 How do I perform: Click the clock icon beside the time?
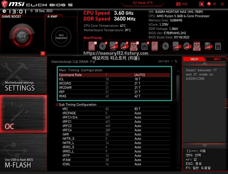(x=4, y=11)
